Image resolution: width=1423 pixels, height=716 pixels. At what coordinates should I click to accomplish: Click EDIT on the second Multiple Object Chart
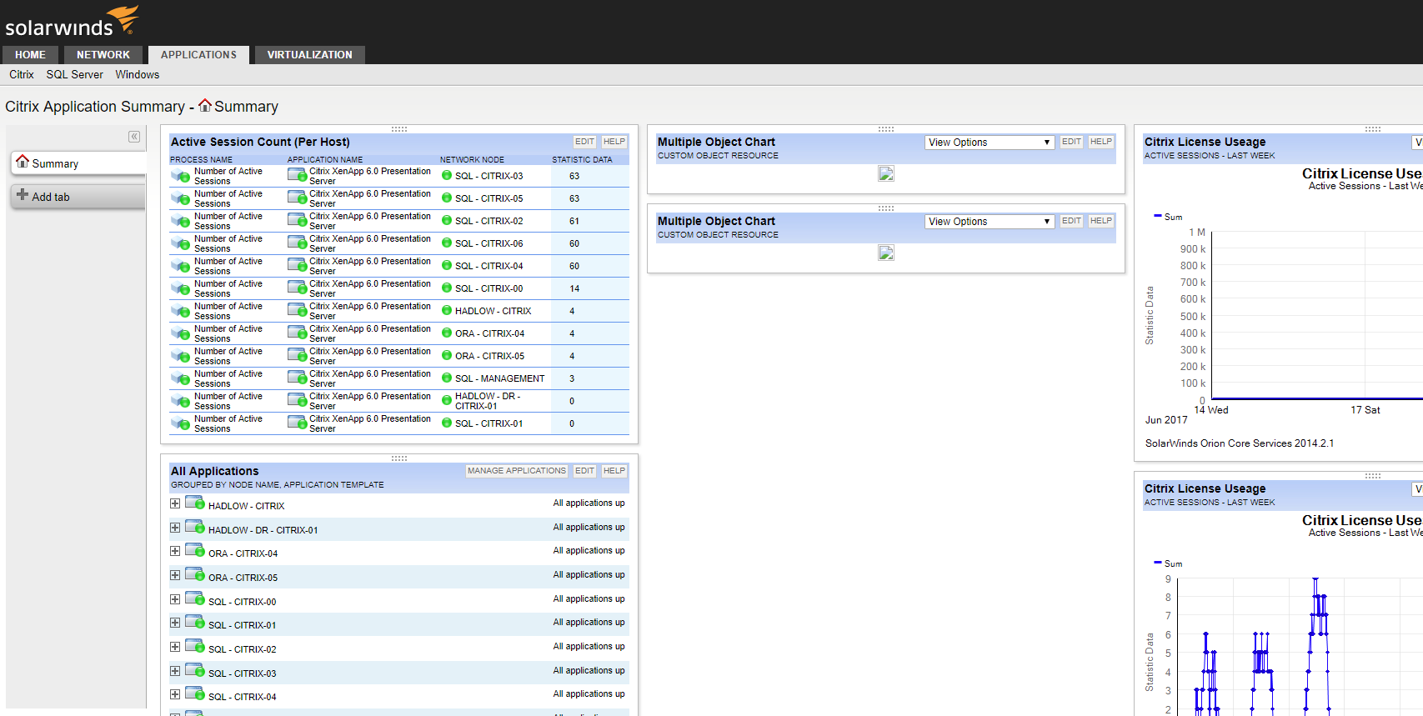[1072, 221]
